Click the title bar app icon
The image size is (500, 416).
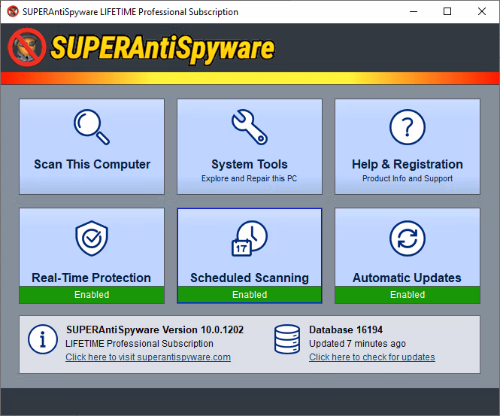13,11
